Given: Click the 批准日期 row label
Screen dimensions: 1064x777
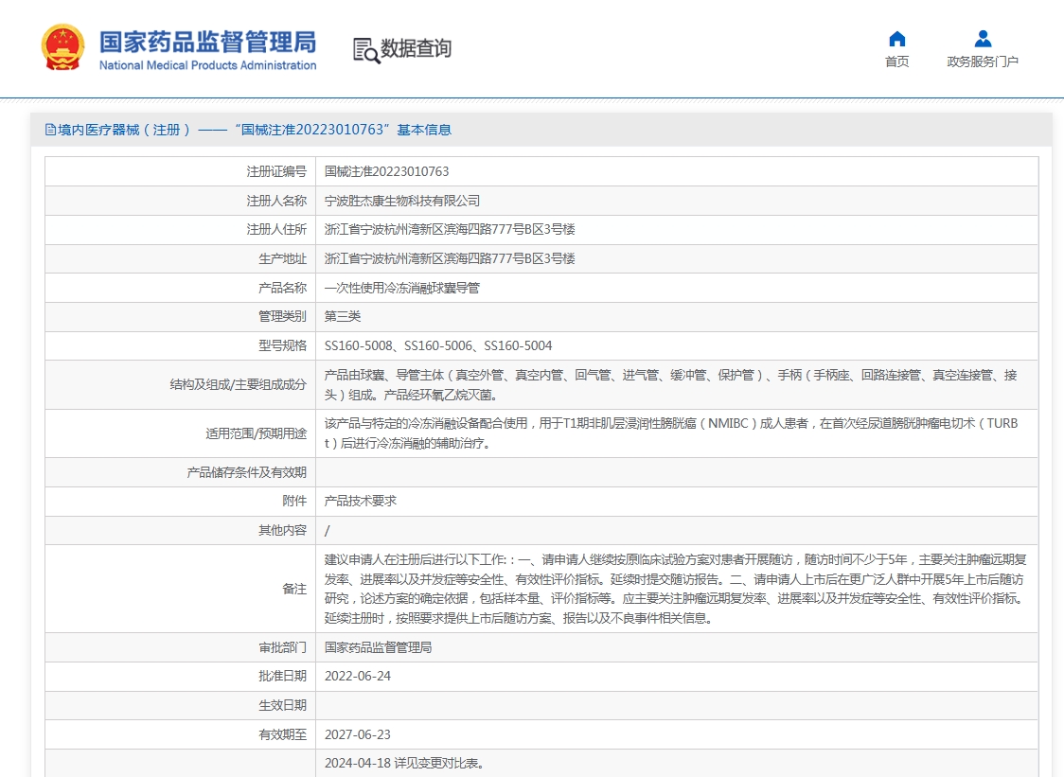Looking at the screenshot, I should pos(282,676).
